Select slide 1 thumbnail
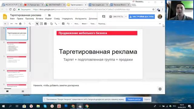The height and width of the screenshot is (109, 194). click(17, 34)
